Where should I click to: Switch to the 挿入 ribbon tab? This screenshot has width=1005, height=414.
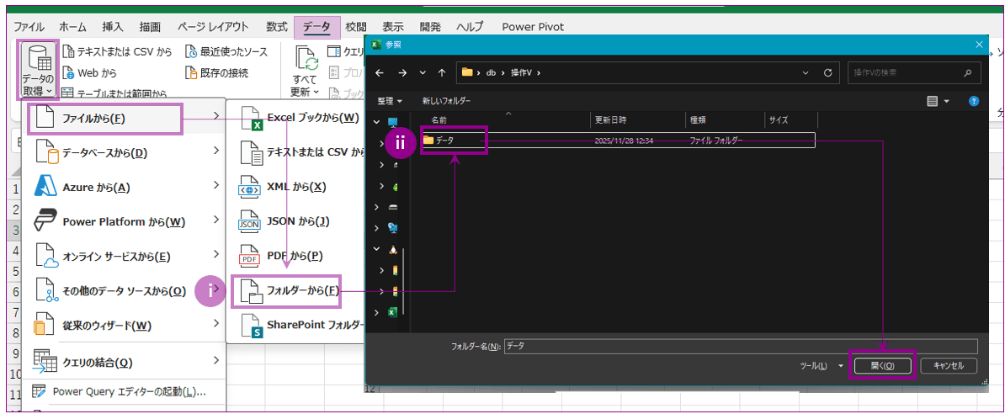point(112,26)
